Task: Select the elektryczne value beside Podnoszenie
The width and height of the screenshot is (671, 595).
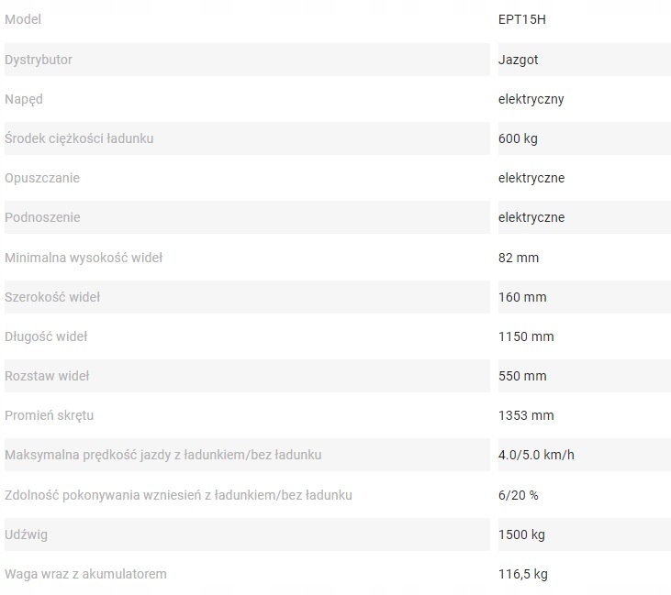Action: point(531,217)
